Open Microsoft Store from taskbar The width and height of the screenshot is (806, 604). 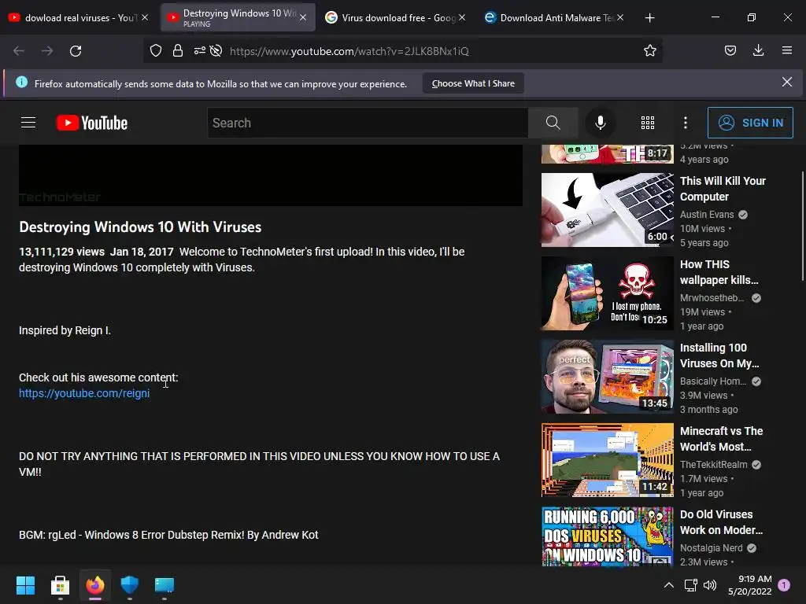coord(60,585)
